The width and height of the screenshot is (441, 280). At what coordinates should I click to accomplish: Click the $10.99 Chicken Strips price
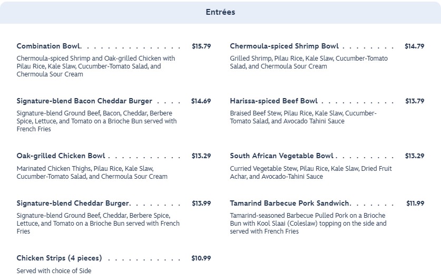pos(201,258)
